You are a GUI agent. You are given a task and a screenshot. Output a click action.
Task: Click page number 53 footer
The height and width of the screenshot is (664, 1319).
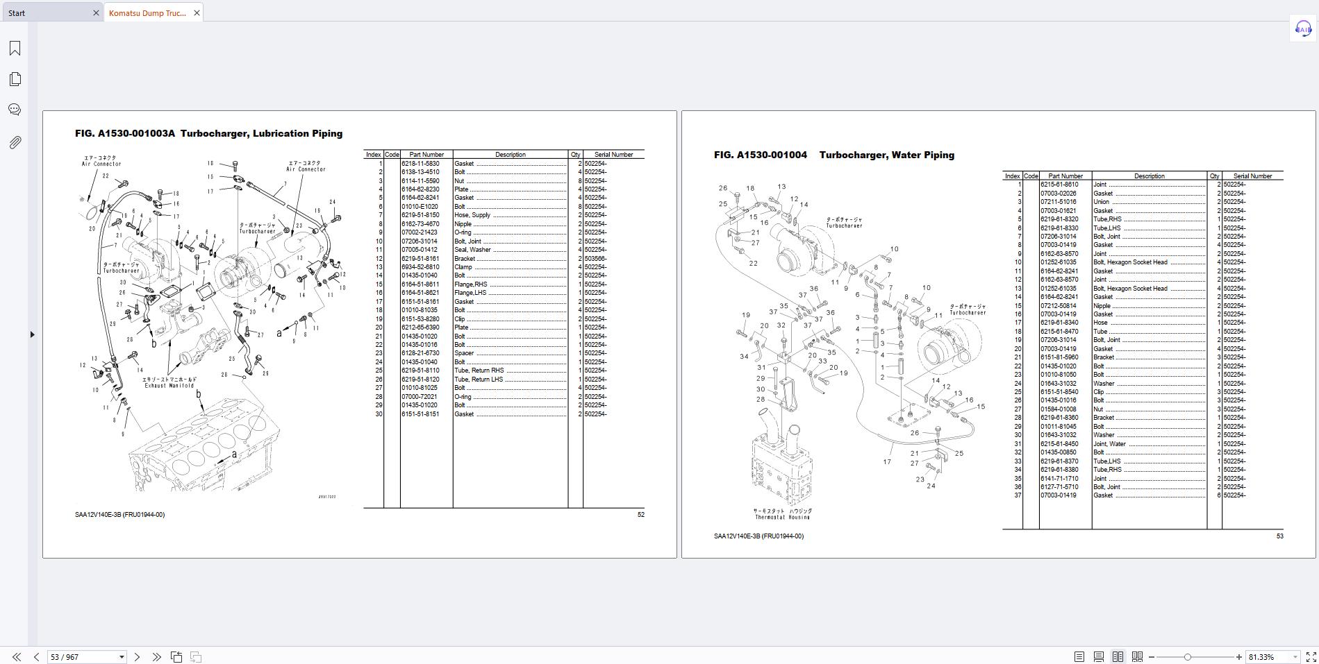tap(1279, 536)
